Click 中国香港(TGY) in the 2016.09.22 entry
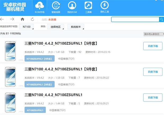The image size is (164, 115). coord(66,84)
